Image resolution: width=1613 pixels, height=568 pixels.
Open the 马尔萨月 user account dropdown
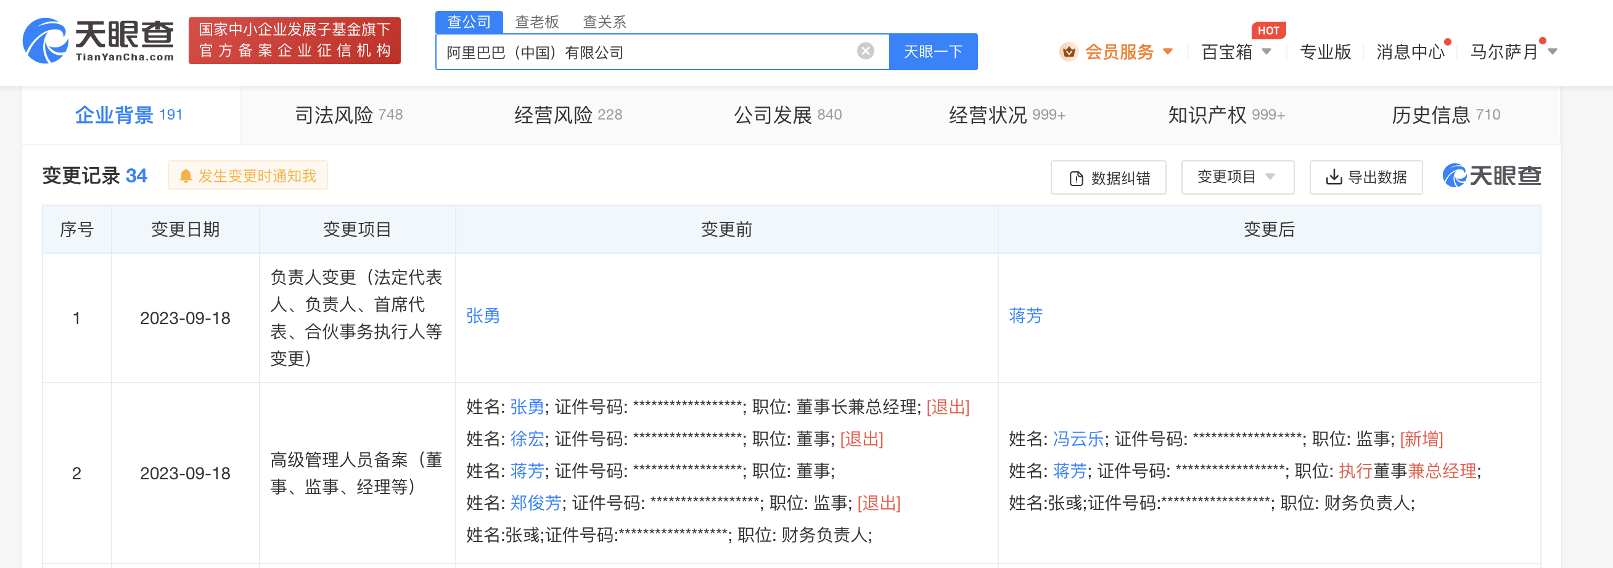(1514, 51)
